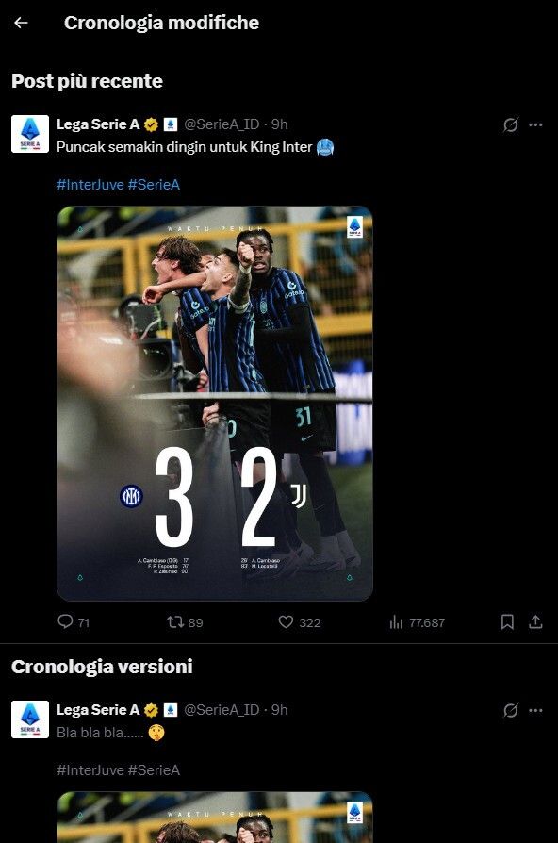Open Lega Serie A avatar on the latest post
This screenshot has width=558, height=843.
point(30,134)
